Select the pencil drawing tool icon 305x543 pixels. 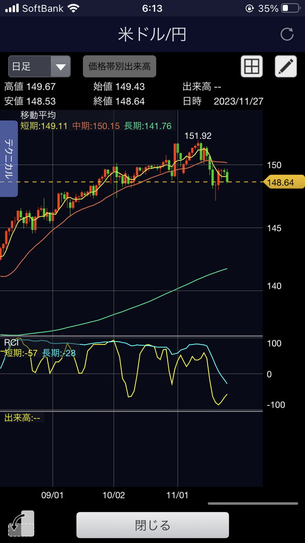pyautogui.click(x=286, y=67)
